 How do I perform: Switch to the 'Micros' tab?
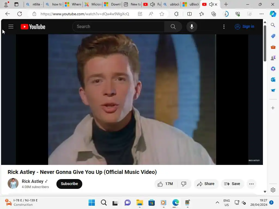(x=93, y=4)
